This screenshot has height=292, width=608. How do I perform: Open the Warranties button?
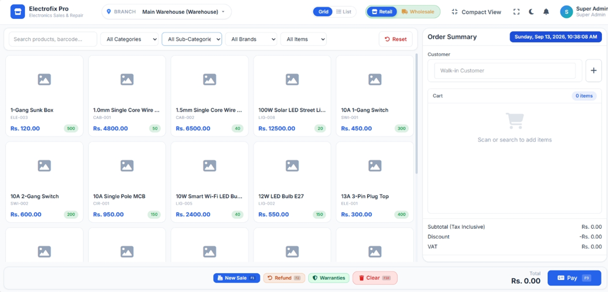pos(329,278)
